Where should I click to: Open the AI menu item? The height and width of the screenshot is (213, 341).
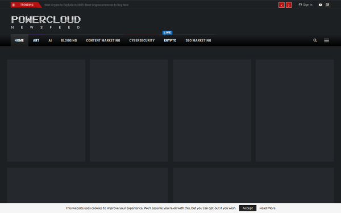(x=50, y=40)
